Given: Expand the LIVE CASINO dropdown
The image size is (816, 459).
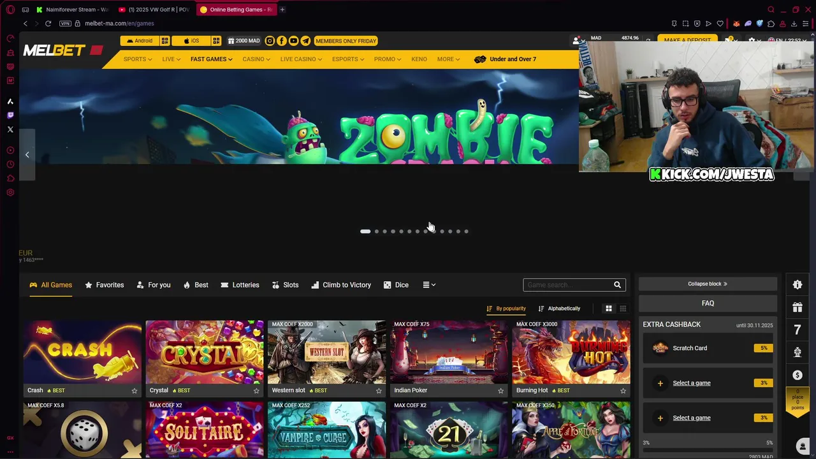Looking at the screenshot, I should 301,59.
